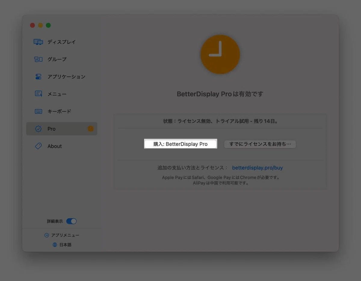This screenshot has height=281, width=361.
Task: Click the Pro badge checkmark icon
Action: tap(39, 129)
